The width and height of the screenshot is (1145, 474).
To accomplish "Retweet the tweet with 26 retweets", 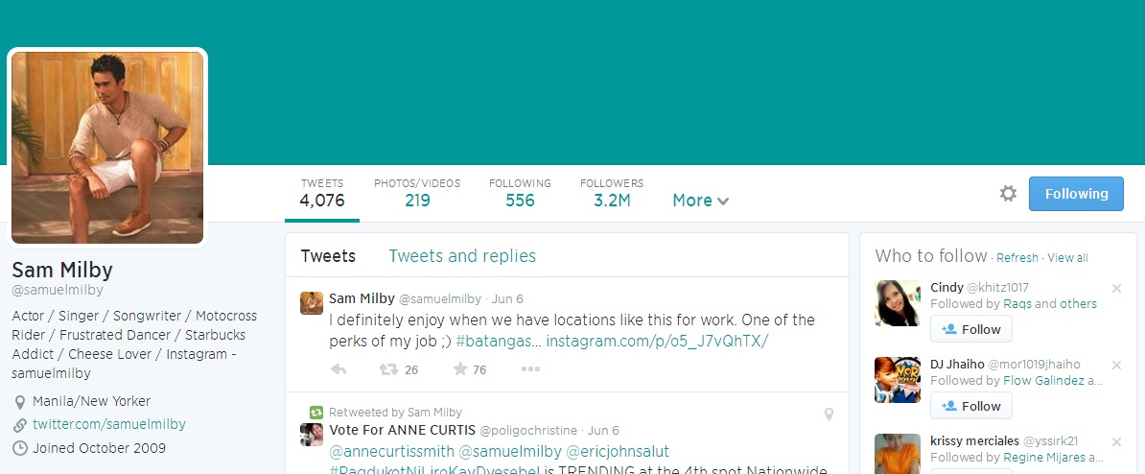I will (389, 369).
